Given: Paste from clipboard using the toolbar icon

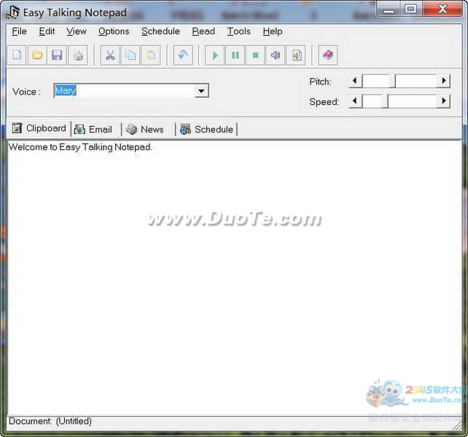Looking at the screenshot, I should [x=151, y=55].
